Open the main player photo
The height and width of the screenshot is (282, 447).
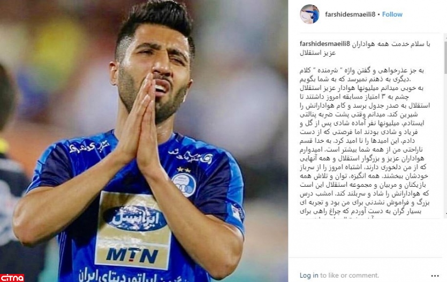(x=144, y=141)
